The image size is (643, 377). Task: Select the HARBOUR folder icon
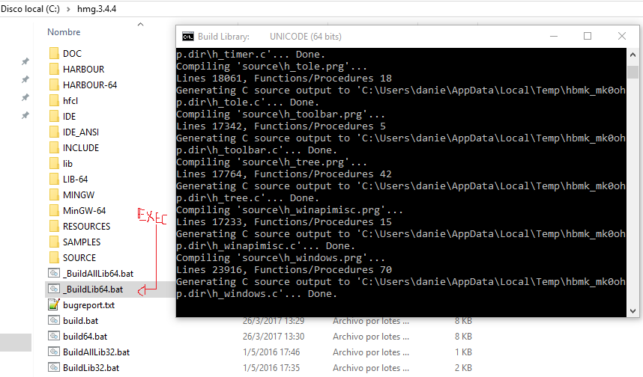[x=54, y=69]
